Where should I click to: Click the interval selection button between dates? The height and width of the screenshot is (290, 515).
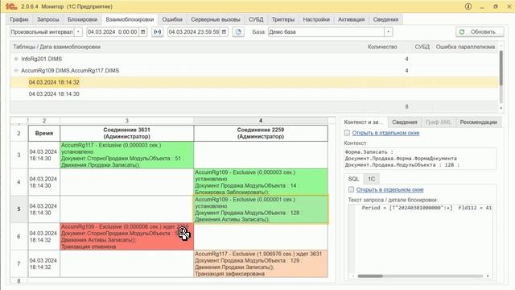click(x=158, y=32)
